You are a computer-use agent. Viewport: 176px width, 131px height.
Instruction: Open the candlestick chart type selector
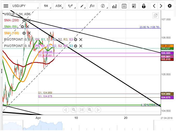pos(71,6)
